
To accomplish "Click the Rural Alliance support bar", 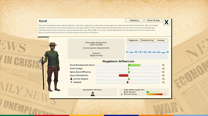I will coord(156,92).
